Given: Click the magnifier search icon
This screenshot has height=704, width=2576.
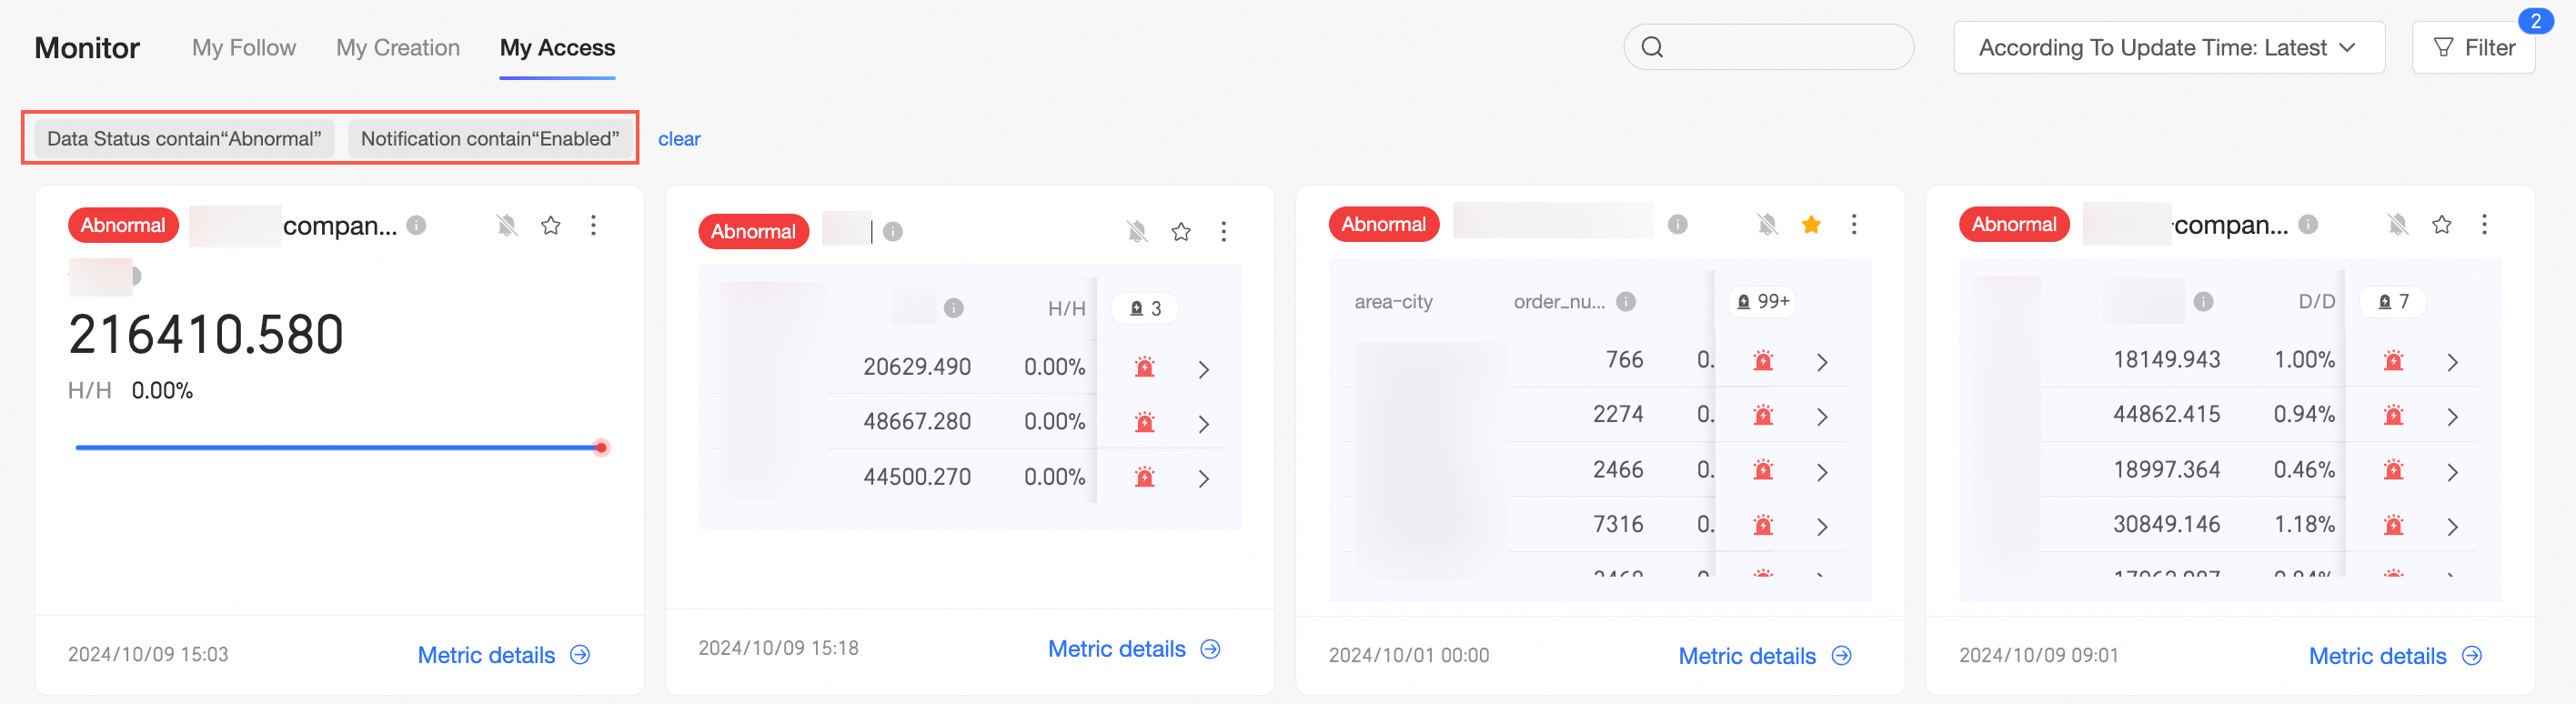Looking at the screenshot, I should (x=1652, y=47).
